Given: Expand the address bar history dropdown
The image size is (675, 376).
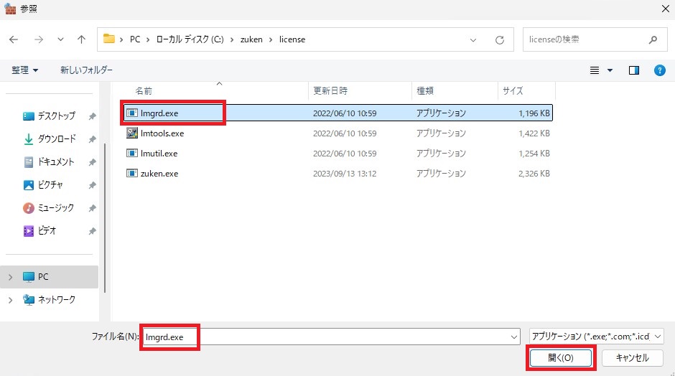Looking at the screenshot, I should pyautogui.click(x=473, y=40).
